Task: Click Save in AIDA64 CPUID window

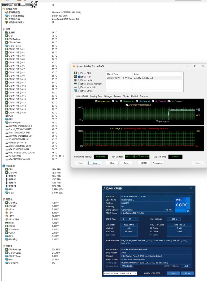Action: click(173, 273)
